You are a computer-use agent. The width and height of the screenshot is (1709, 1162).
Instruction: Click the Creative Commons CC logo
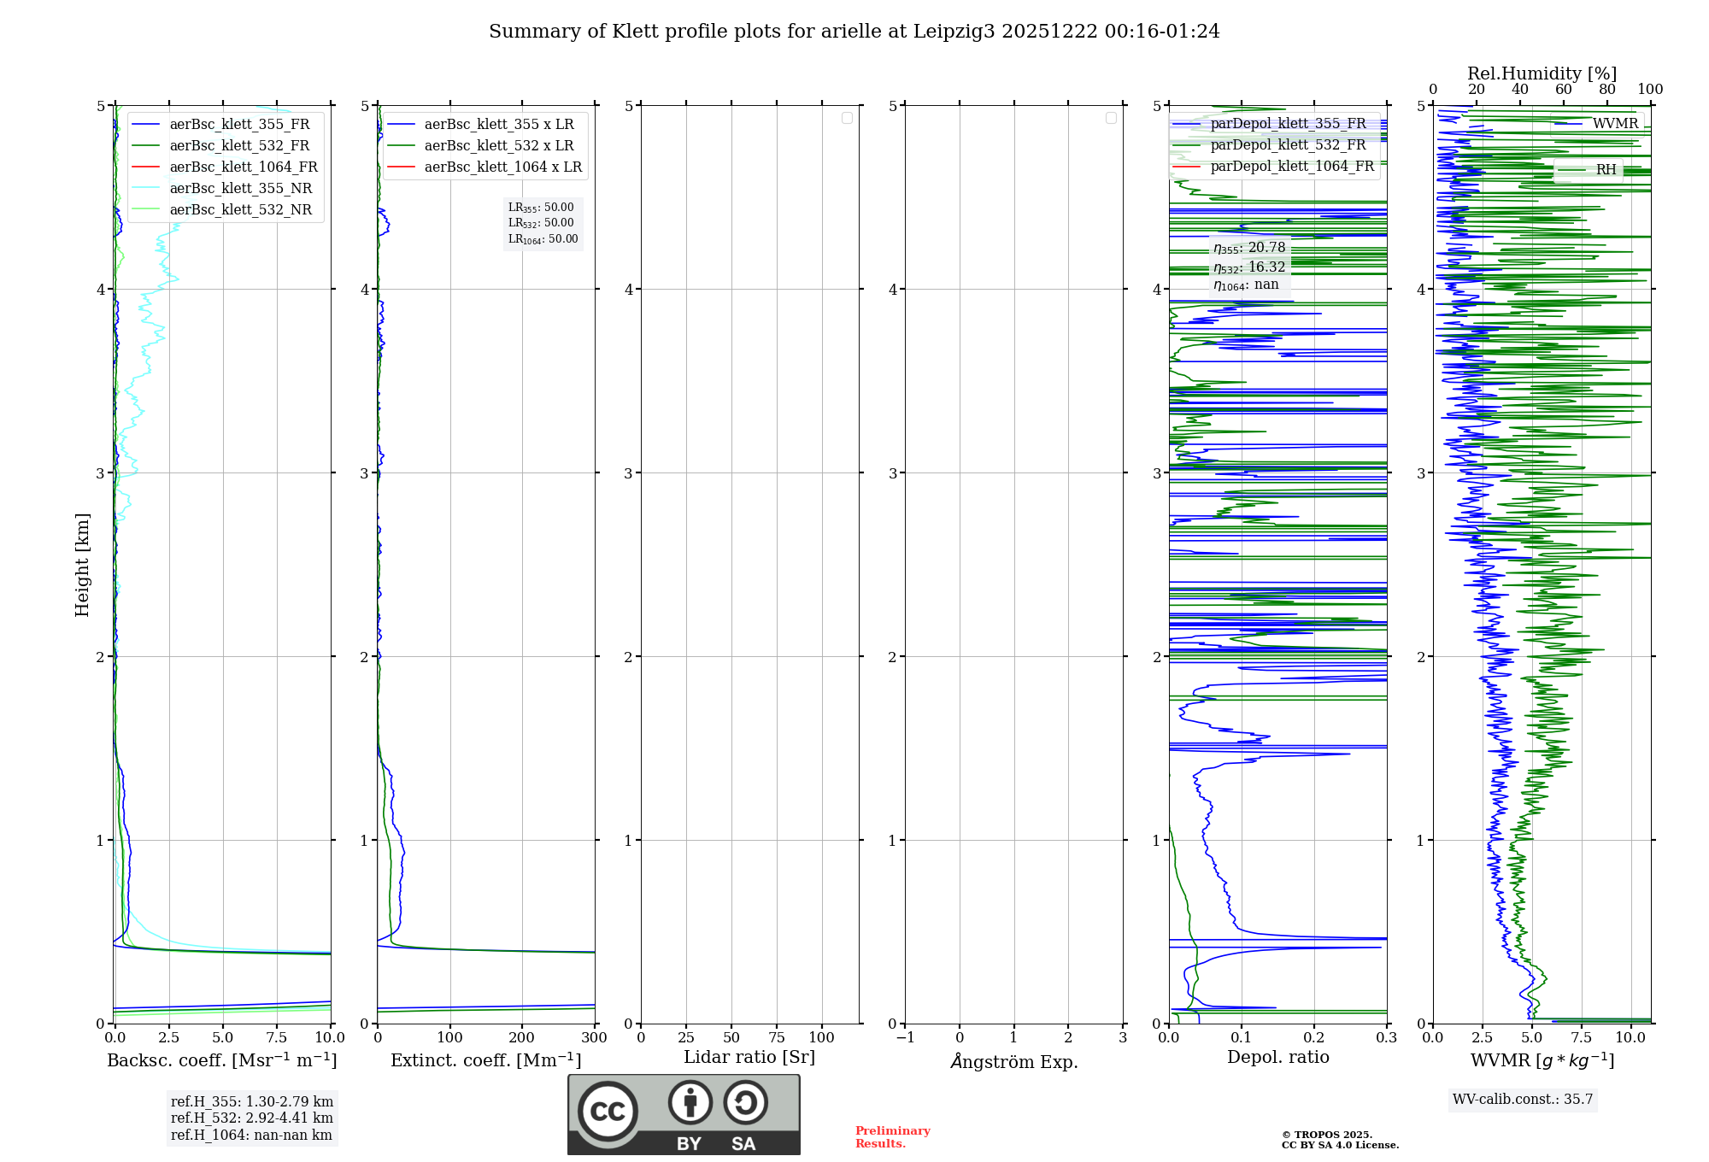click(x=608, y=1111)
